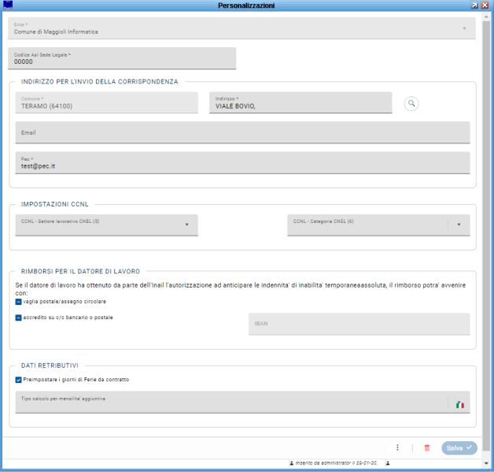Image resolution: width=494 pixels, height=472 pixels.
Task: Click the IBAN input field
Action: coord(359,324)
